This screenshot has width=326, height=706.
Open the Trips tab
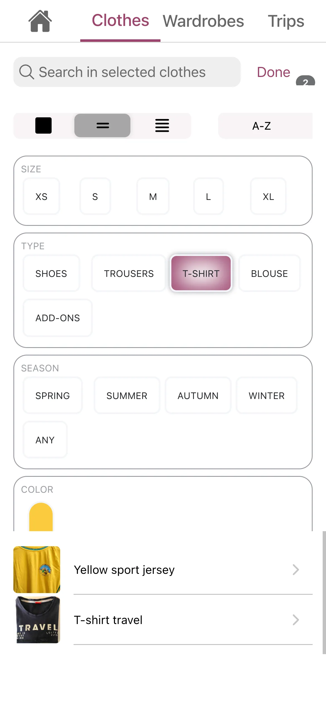coord(286,21)
